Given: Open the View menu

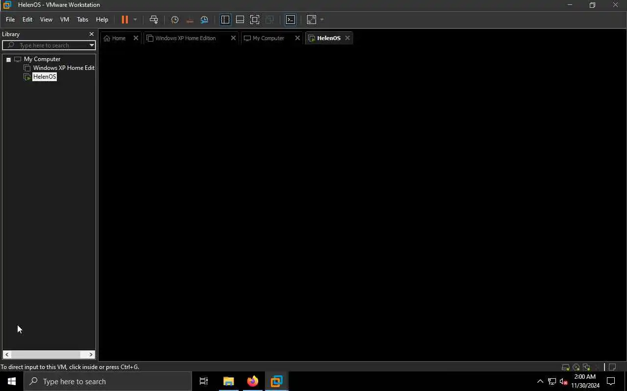Looking at the screenshot, I should 46,20.
